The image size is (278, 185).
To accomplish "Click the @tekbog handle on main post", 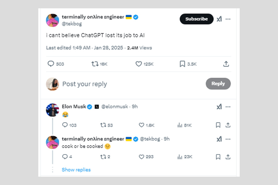I will (72, 24).
